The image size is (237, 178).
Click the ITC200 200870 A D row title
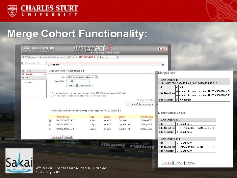pos(65,121)
